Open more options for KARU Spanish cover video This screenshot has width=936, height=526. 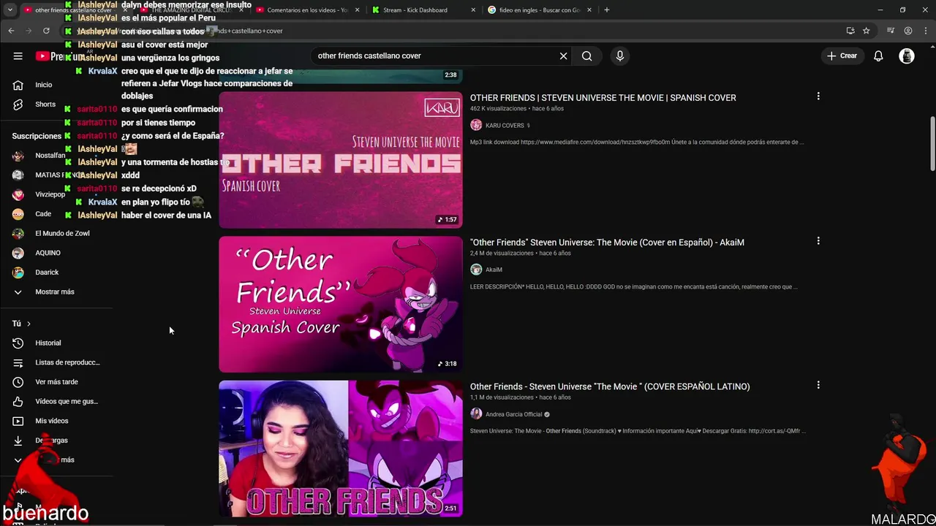tap(818, 96)
